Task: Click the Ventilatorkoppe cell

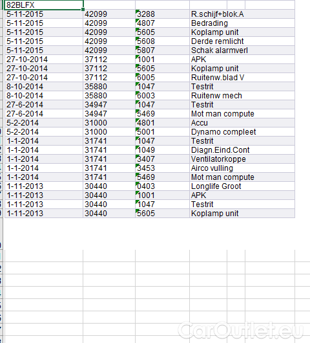Action: (242, 159)
